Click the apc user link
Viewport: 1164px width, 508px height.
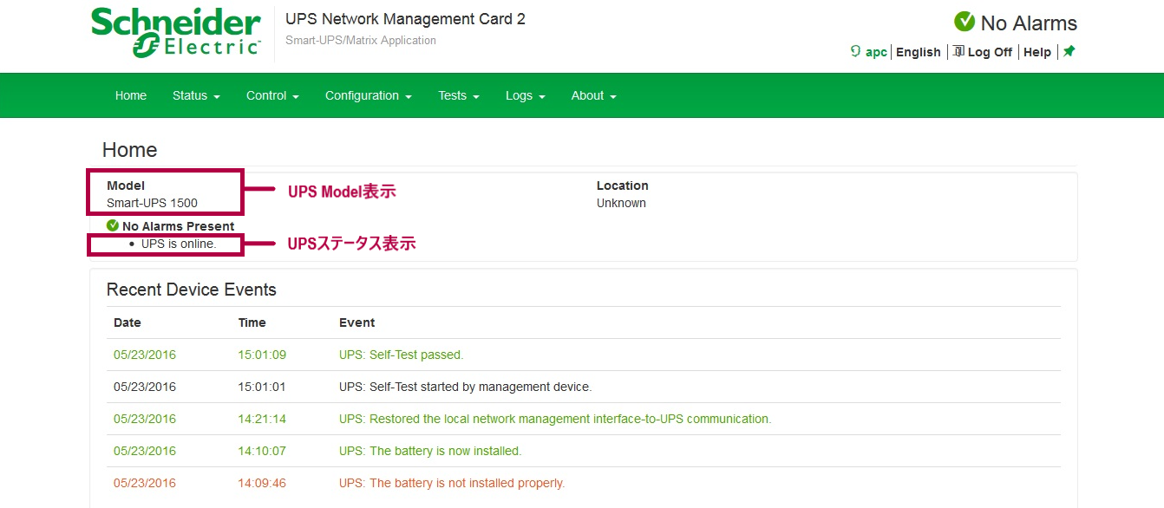tap(876, 52)
